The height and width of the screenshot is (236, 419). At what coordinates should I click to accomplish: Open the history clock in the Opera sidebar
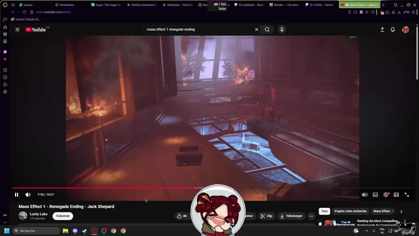pyautogui.click(x=5, y=77)
